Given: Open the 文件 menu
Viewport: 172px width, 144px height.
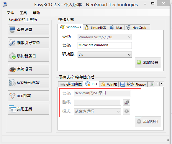Looking at the screenshot, I should pyautogui.click(x=10, y=13).
